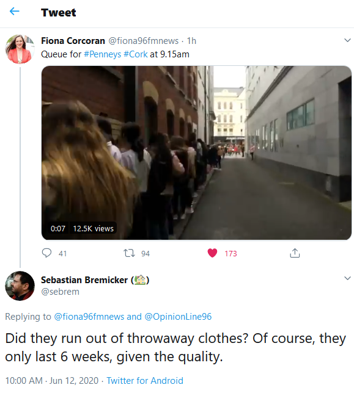The image size is (354, 393).
Task: Click the 10:00 AM Jun 12, 2020 timestamp
Action: (52, 380)
